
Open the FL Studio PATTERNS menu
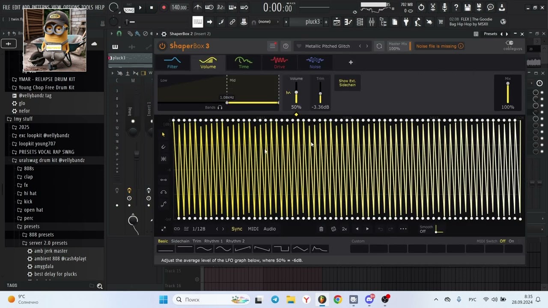(x=41, y=7)
